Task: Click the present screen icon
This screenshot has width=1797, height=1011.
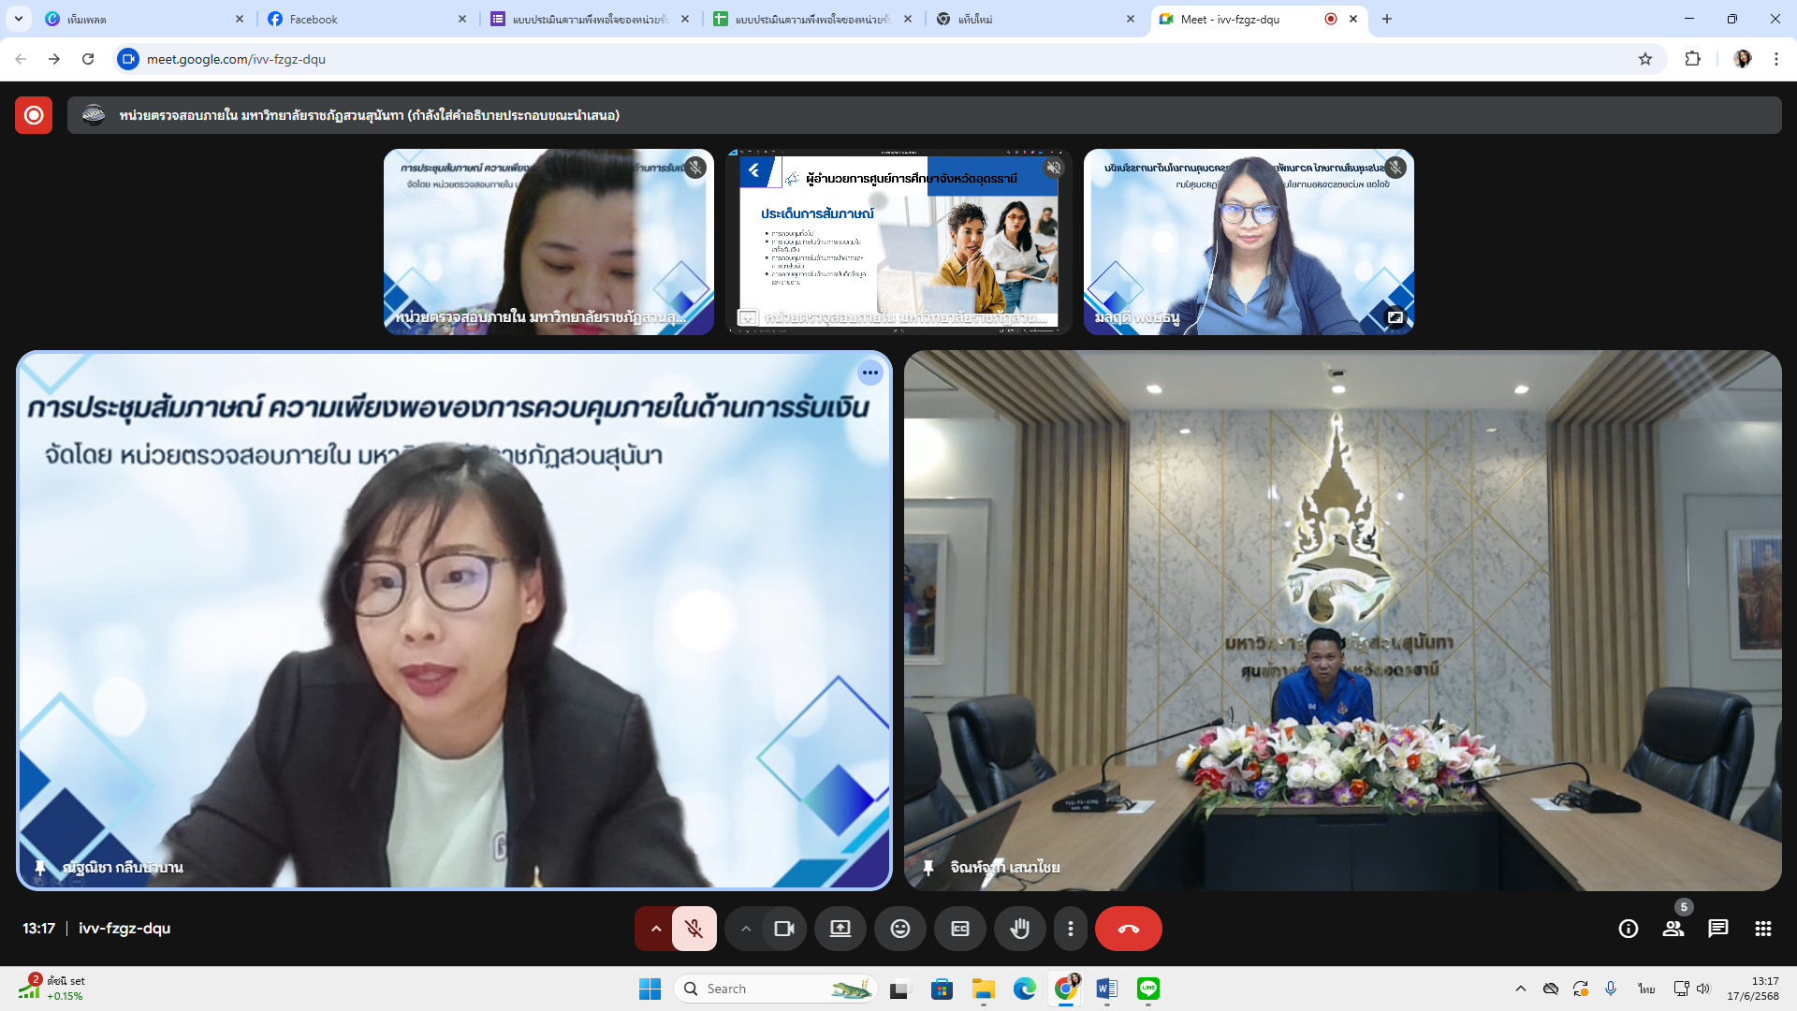Action: tap(840, 929)
